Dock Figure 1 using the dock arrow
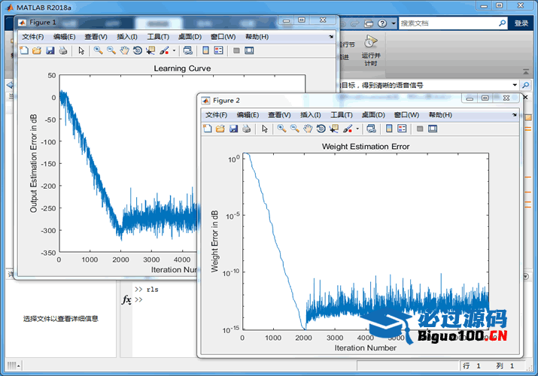This screenshot has height=376, width=538. 331,37
